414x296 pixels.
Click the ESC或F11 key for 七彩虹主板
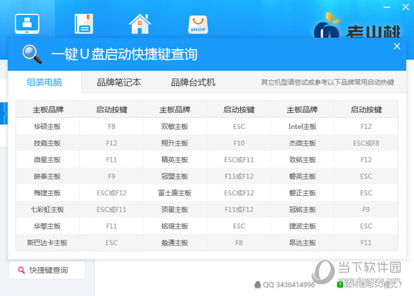point(111,210)
